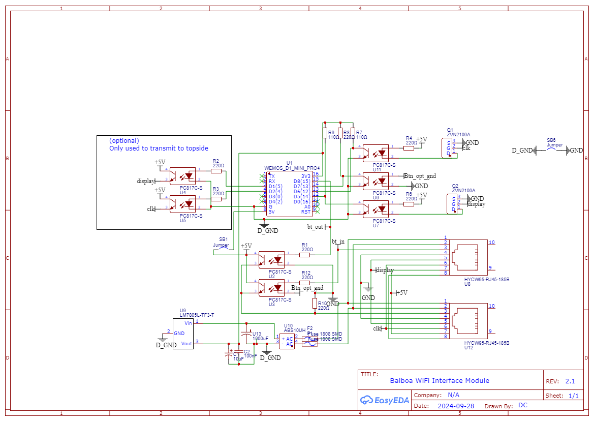Click the ZVN2106A transistor Q1
Image resolution: width=594 pixels, height=421 pixels.
(x=447, y=147)
